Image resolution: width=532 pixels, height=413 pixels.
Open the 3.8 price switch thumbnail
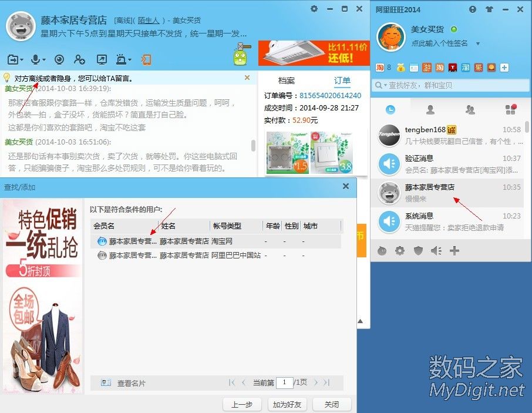pyautogui.click(x=332, y=153)
